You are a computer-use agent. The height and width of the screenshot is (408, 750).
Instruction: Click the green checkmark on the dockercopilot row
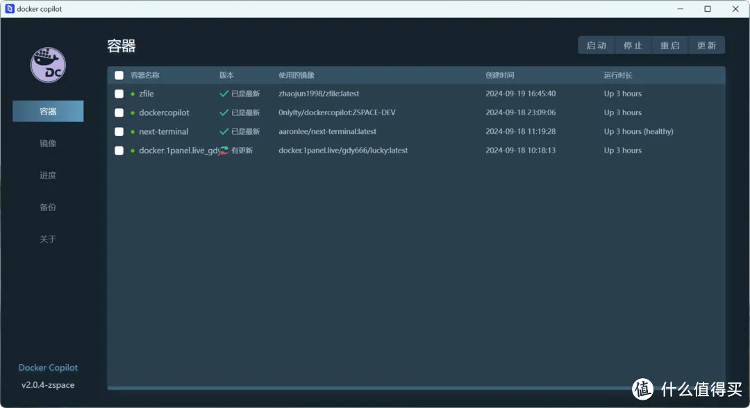click(224, 112)
